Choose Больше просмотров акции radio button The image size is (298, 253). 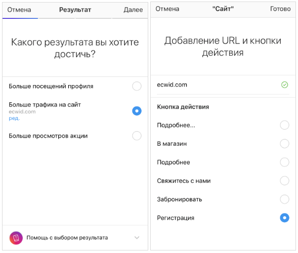tap(137, 136)
